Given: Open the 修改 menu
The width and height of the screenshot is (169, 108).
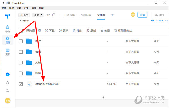Looking at the screenshot, I should (x=11, y=8).
